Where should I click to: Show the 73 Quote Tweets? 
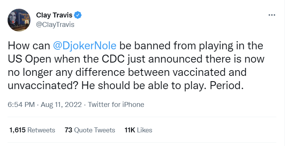tap(90, 130)
